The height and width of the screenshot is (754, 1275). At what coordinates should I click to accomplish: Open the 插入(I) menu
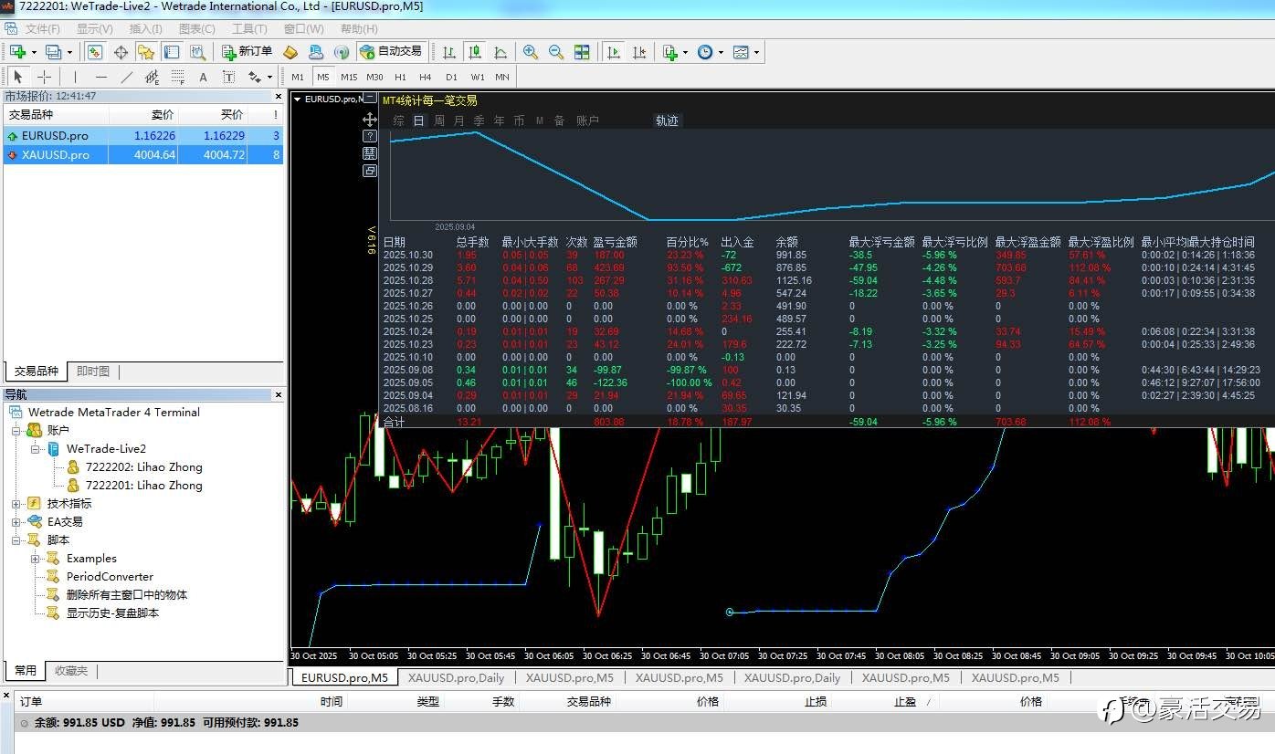(x=146, y=29)
